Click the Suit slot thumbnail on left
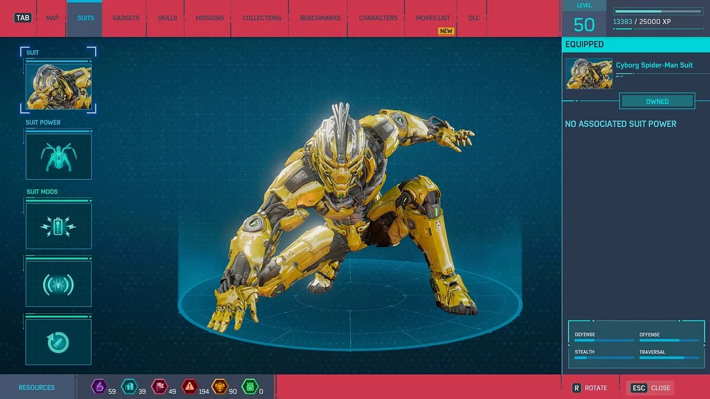Screen dimensions: 710x399 coord(59,86)
